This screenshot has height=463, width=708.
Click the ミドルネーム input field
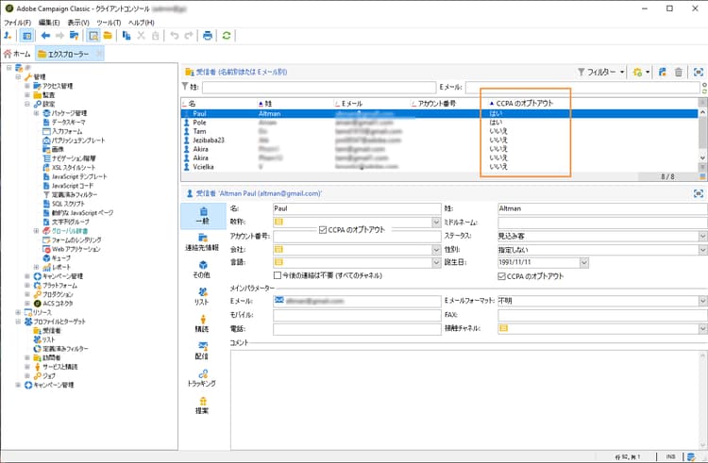tap(602, 223)
